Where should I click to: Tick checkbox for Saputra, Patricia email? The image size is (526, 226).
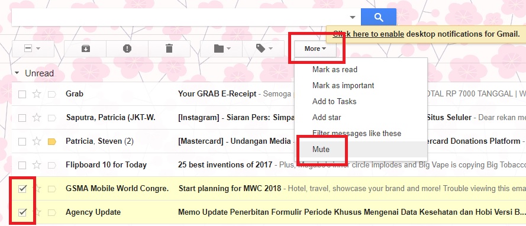pos(22,118)
